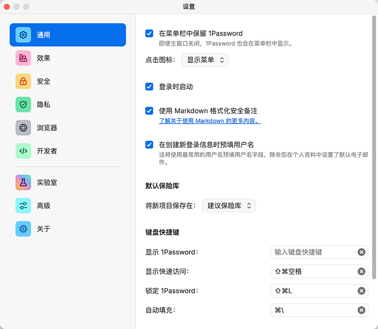The image size is (378, 329).
Task: Disable 在创建新登录信息时预填用户名 checkbox
Action: (149, 145)
